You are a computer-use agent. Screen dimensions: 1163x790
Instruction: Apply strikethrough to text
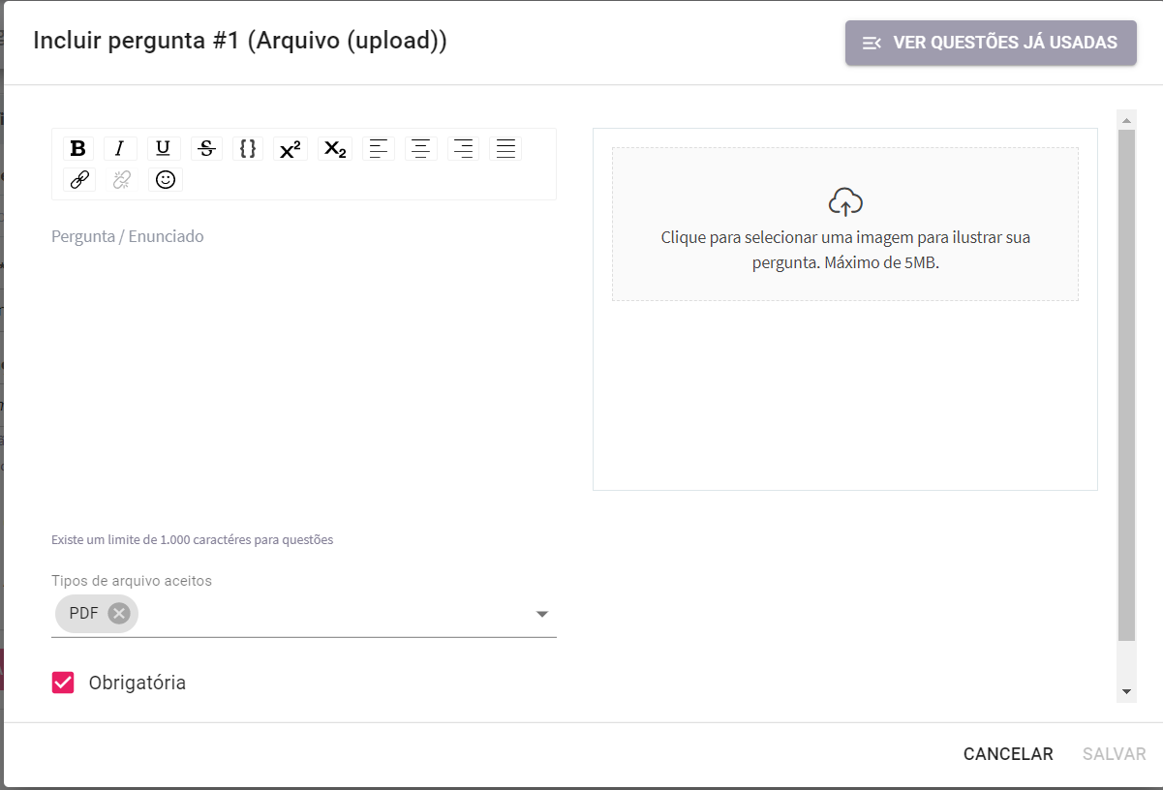coord(206,148)
